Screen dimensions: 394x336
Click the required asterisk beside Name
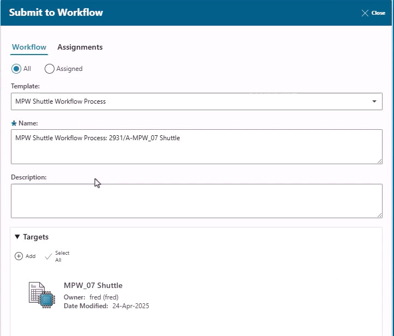tap(14, 124)
